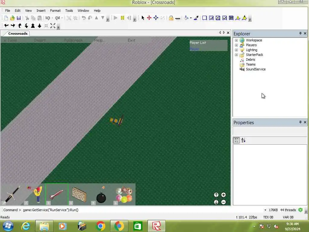Click the New file icon in toolbar
309x232 pixels.
click(6, 18)
